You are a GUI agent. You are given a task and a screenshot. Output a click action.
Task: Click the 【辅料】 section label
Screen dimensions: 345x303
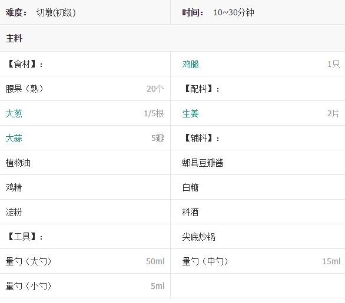point(201,138)
